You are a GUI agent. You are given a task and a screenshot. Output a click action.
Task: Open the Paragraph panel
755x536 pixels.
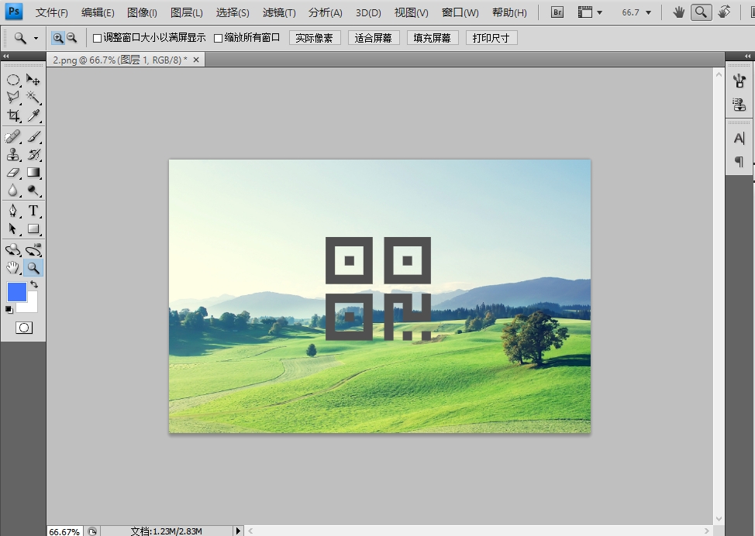(739, 162)
